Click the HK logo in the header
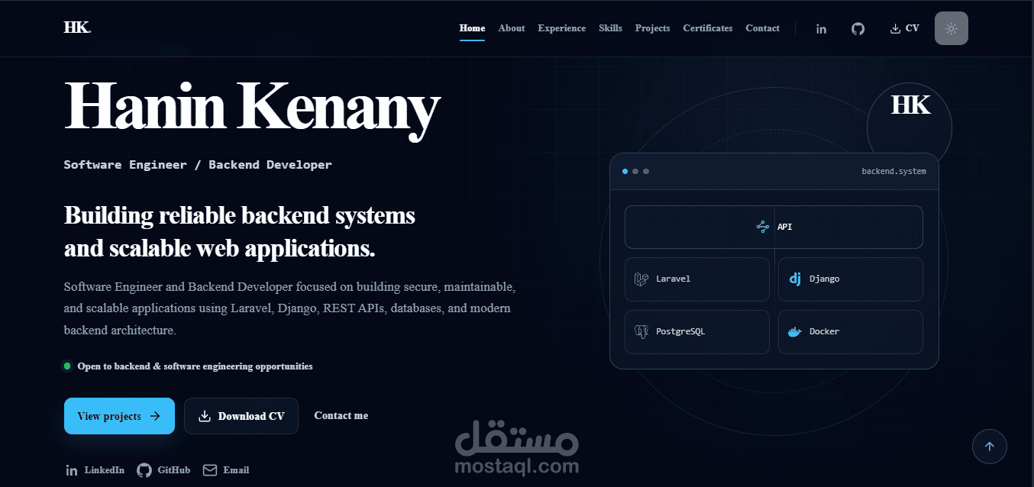This screenshot has height=487, width=1034. click(x=77, y=27)
